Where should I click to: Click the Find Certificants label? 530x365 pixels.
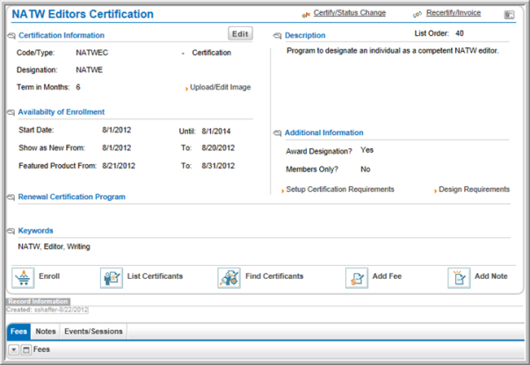tap(274, 276)
